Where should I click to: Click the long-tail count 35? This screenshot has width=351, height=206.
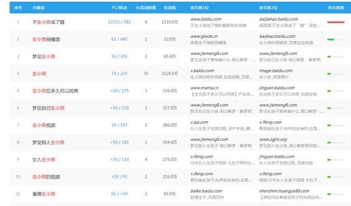point(146,73)
